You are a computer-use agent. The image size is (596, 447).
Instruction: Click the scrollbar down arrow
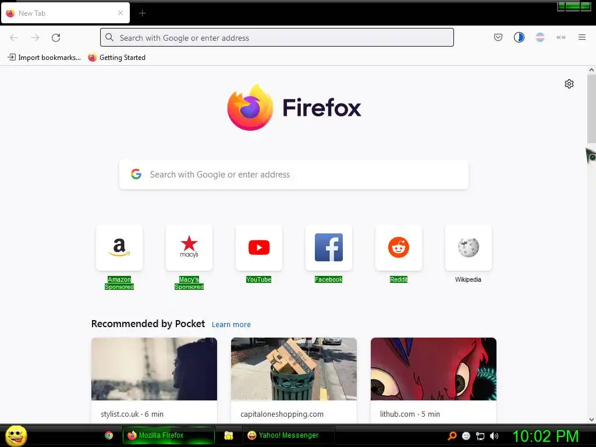pos(591,420)
